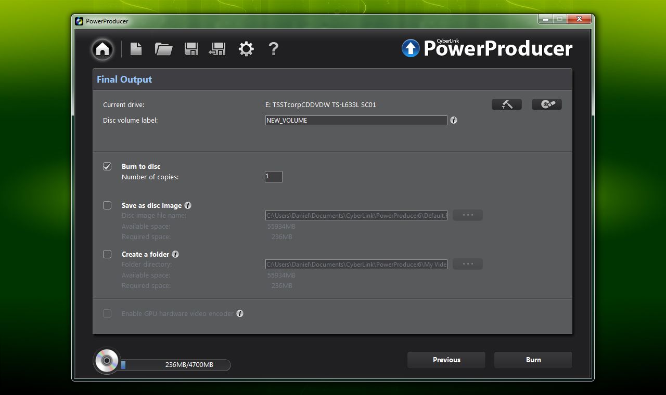Create a new project with document icon

pos(136,49)
